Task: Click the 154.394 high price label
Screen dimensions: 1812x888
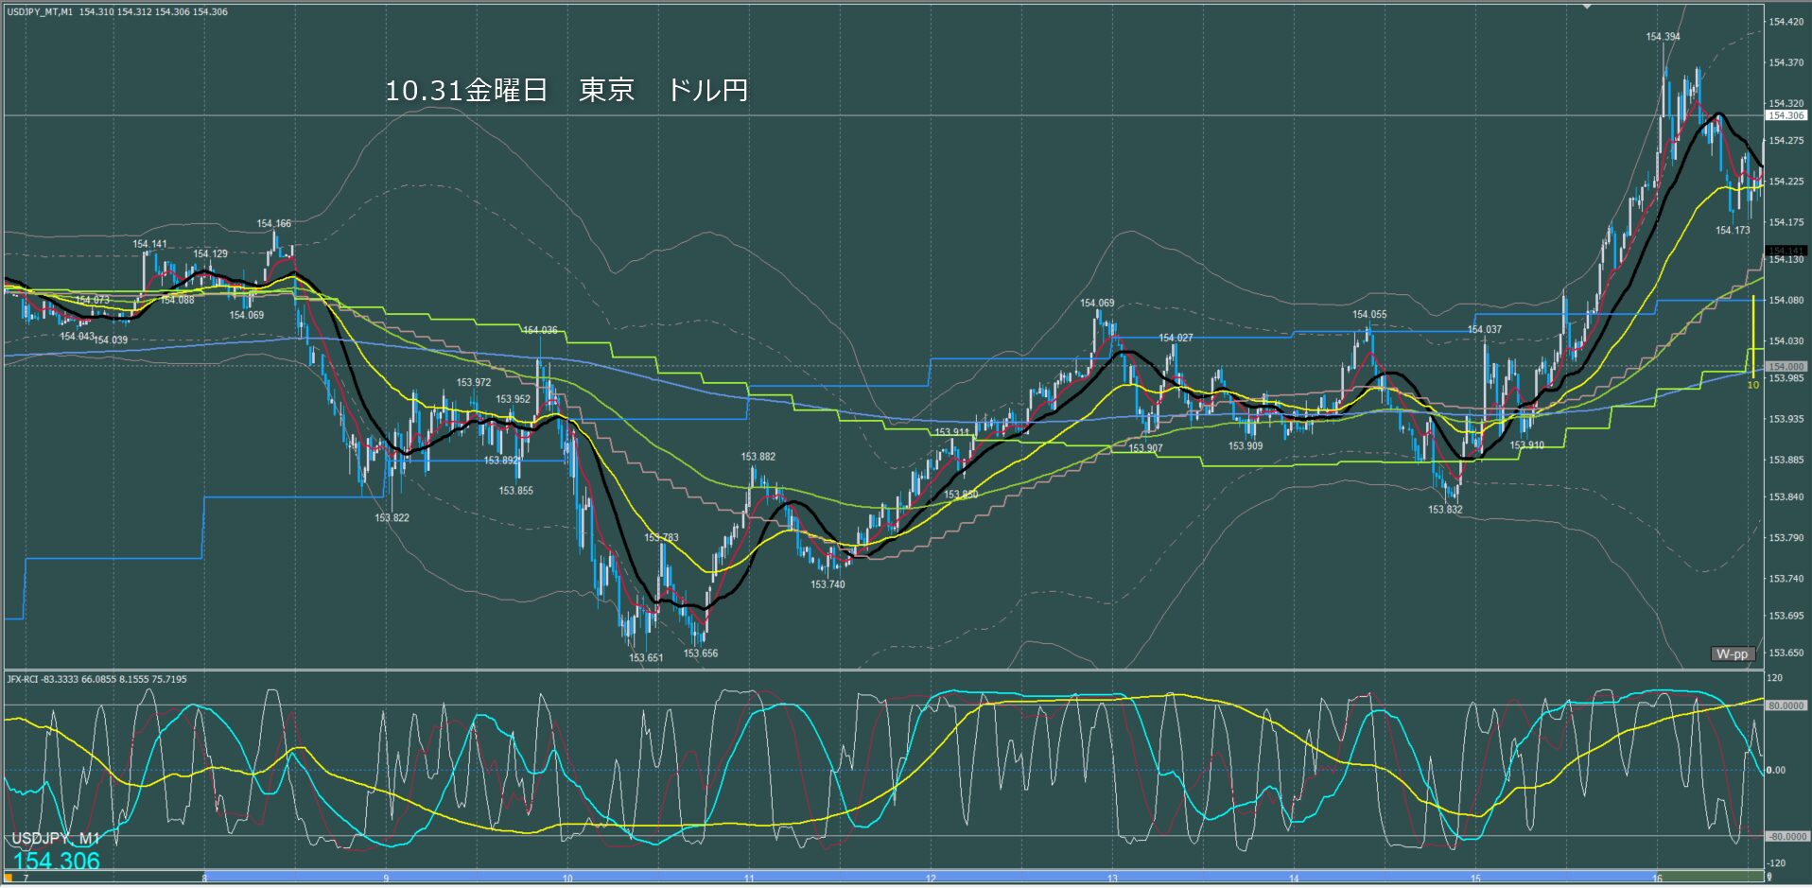Action: [x=1663, y=37]
